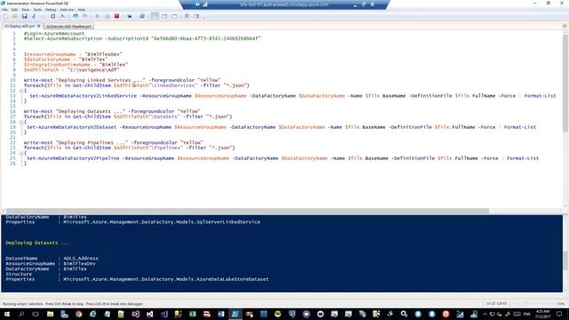Show script pane top layout icon

(x=155, y=16)
